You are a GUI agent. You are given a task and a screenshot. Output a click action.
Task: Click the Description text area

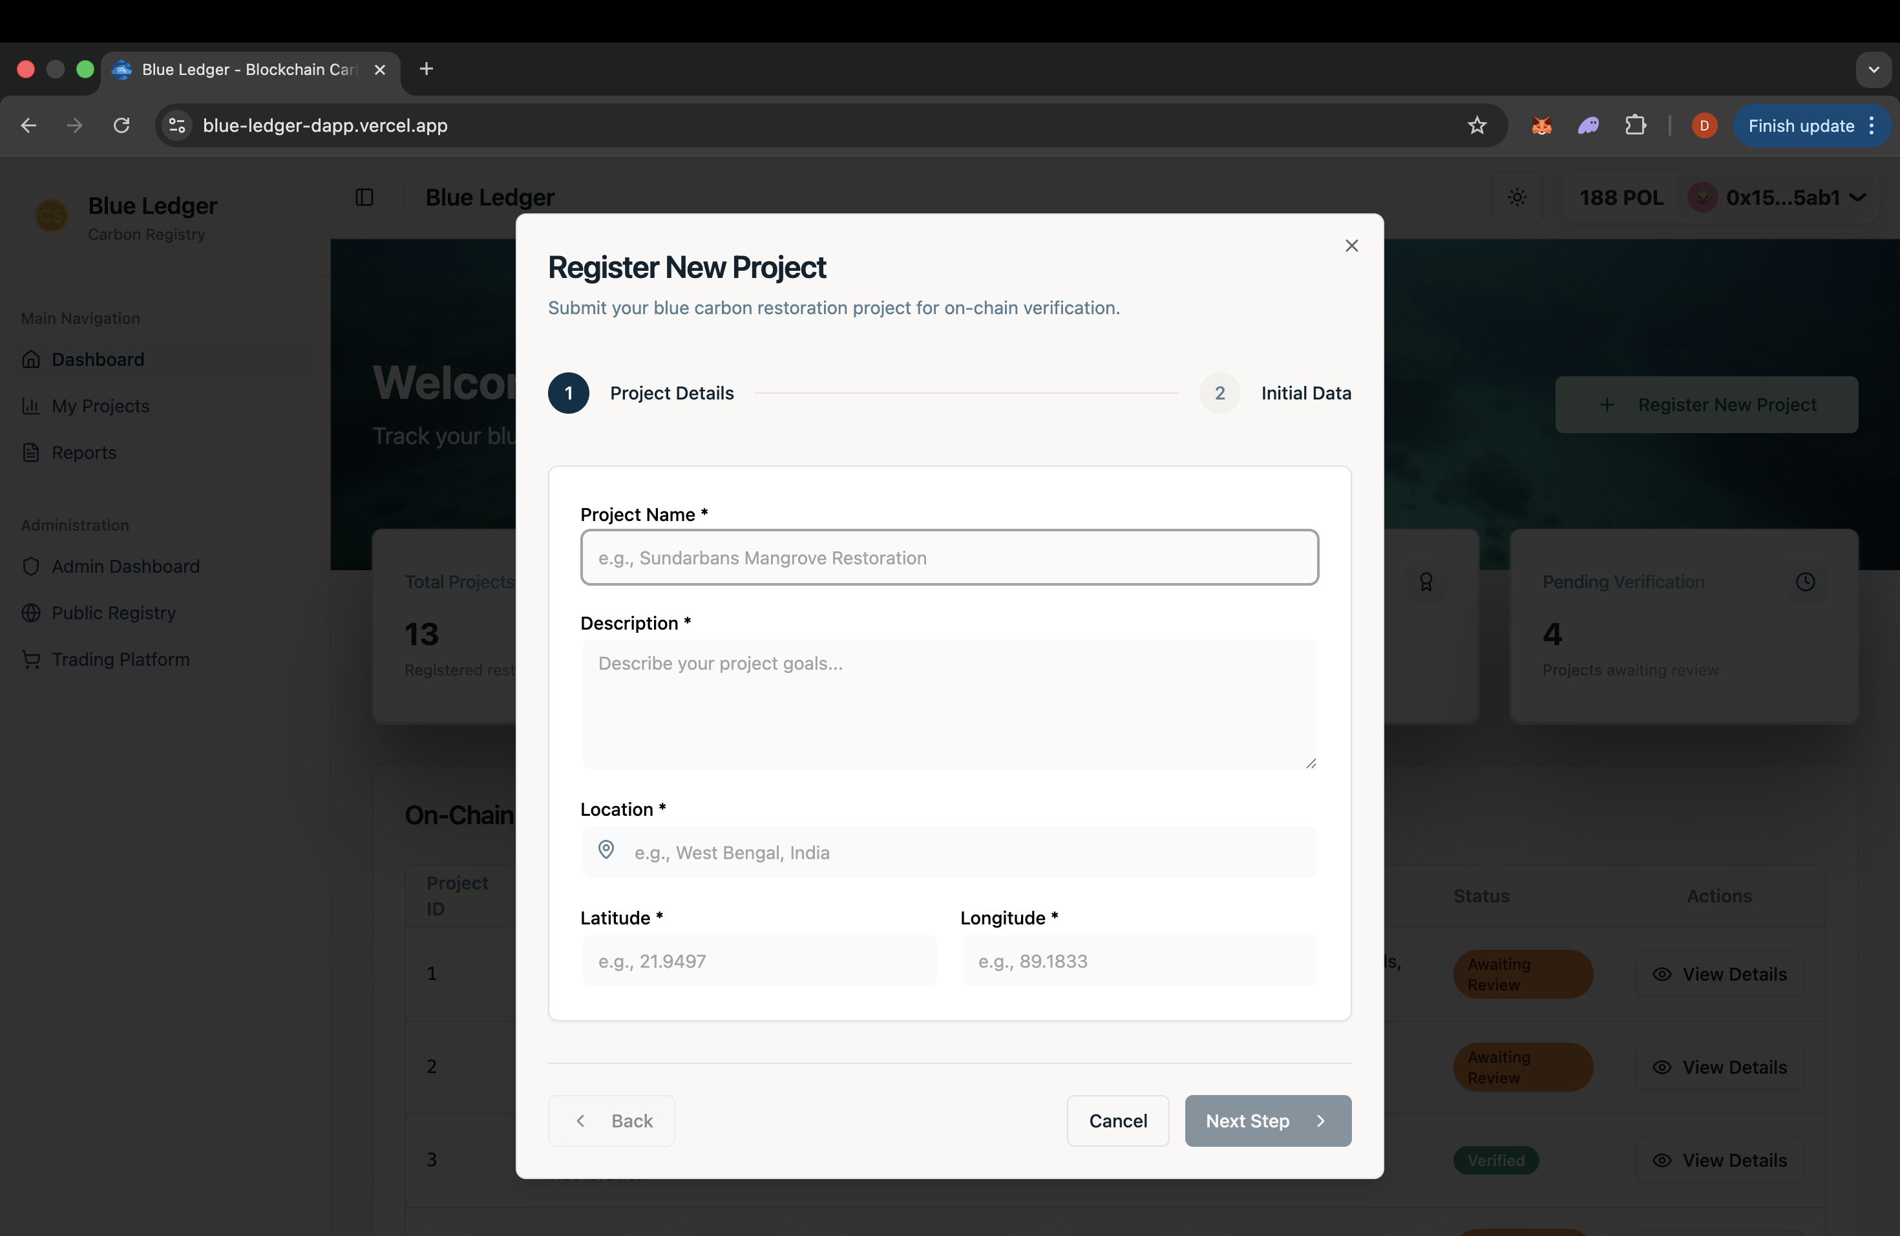[949, 703]
